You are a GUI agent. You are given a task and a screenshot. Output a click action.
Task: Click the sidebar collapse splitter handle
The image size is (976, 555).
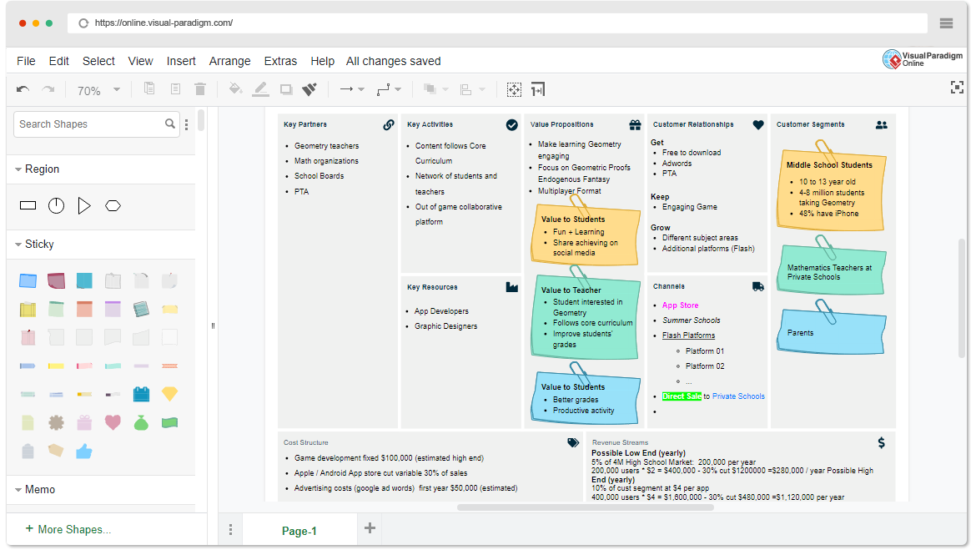pyautogui.click(x=213, y=325)
